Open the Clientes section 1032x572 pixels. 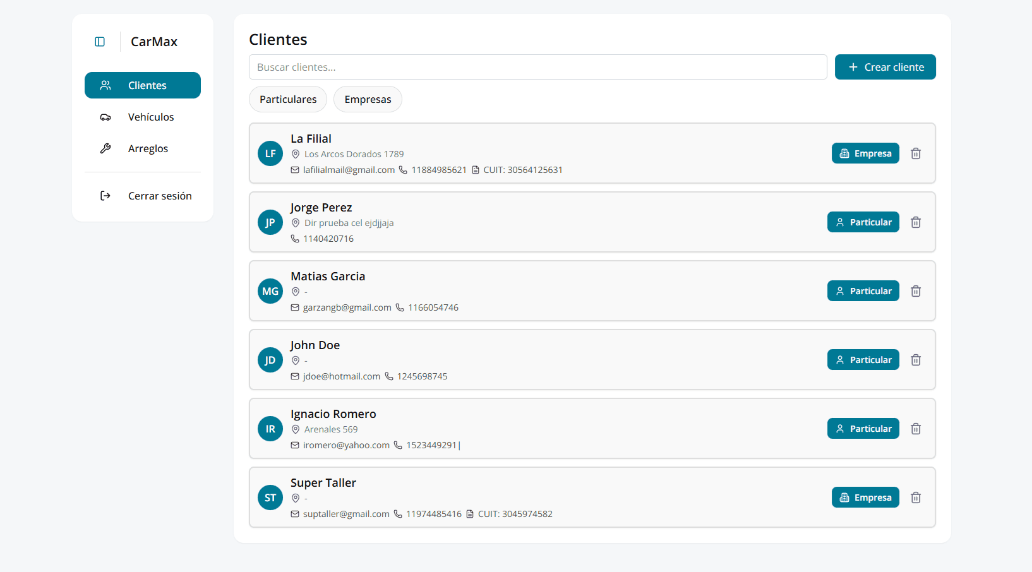click(x=143, y=85)
